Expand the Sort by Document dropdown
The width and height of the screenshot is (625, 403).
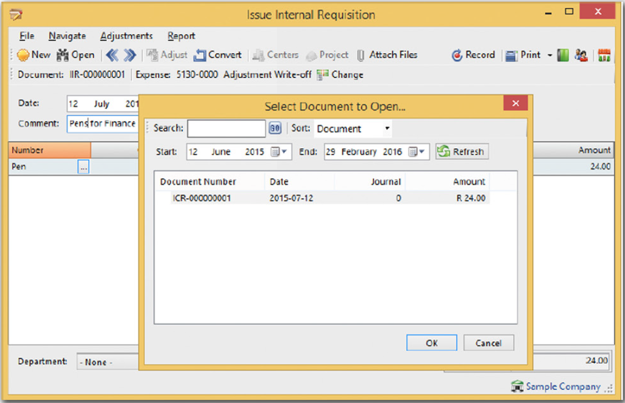[387, 129]
